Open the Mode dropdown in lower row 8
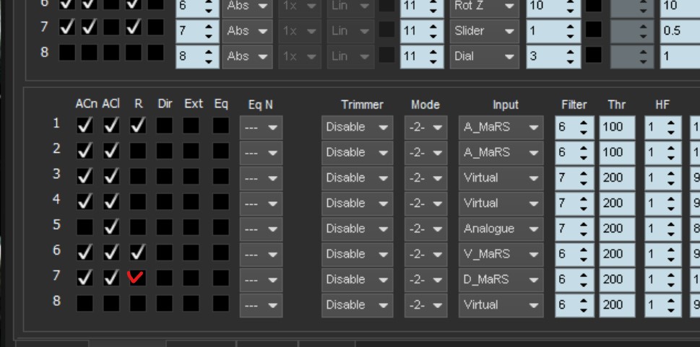 click(x=425, y=304)
